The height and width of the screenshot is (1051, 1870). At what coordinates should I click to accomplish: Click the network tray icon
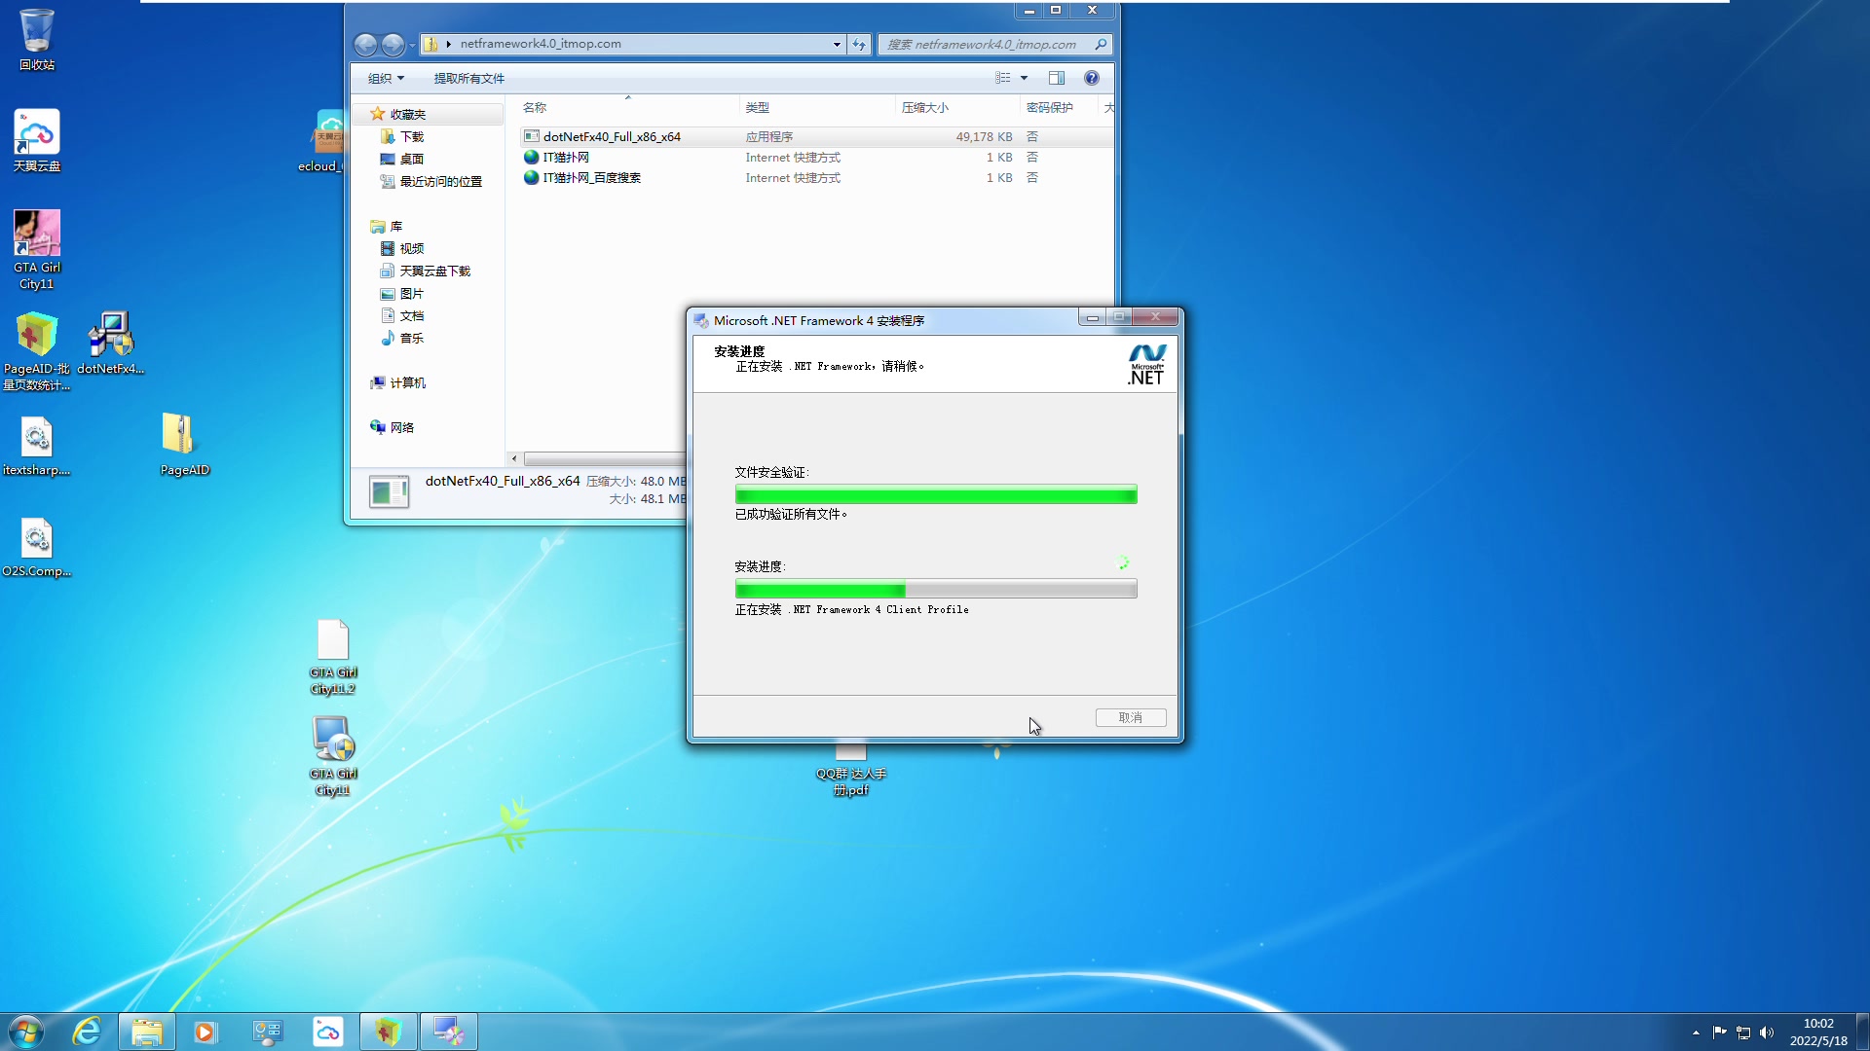pyautogui.click(x=1743, y=1033)
